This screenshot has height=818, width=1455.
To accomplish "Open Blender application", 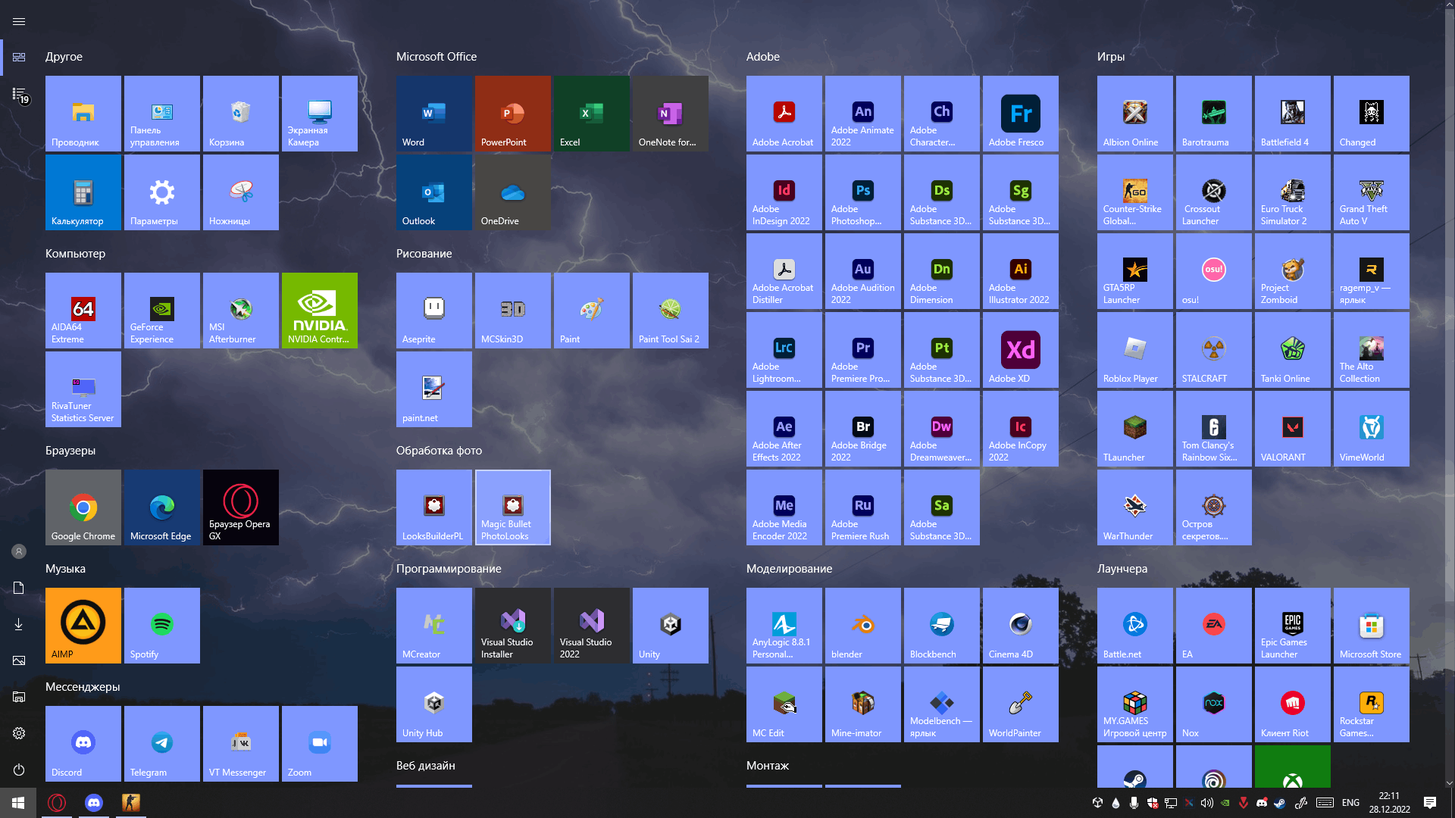I will (862, 624).
